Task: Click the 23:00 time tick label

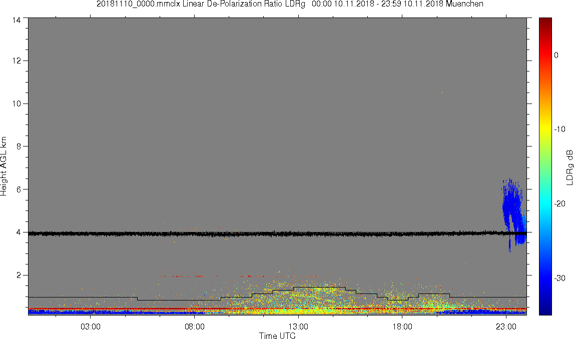Action: 506,326
